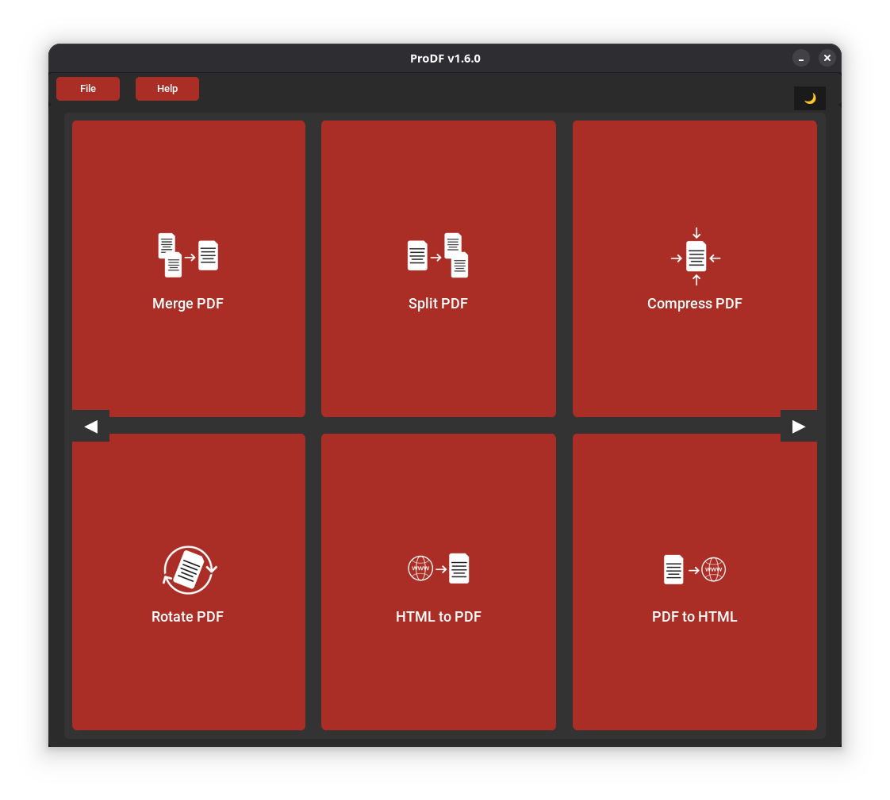Click the PDF to HTML document icon
Viewport: 890px width, 800px height.
(673, 569)
